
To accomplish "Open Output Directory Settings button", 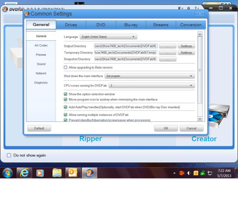I will pos(186,46).
